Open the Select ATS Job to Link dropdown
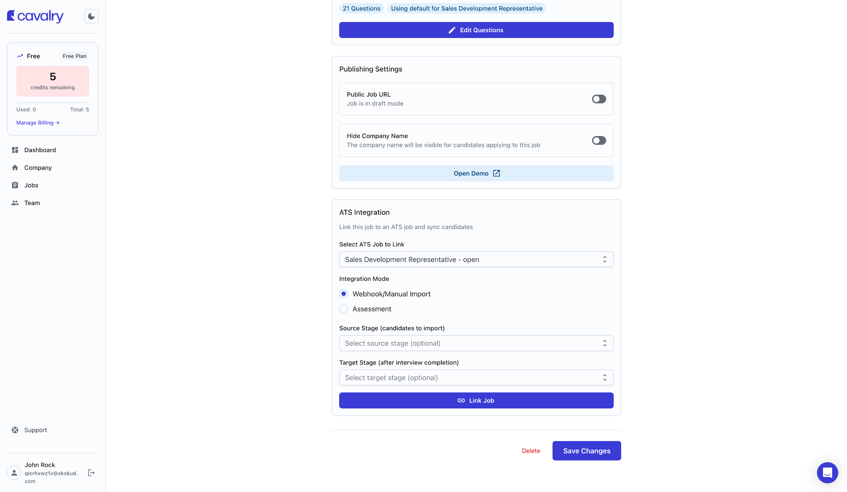 tap(476, 260)
